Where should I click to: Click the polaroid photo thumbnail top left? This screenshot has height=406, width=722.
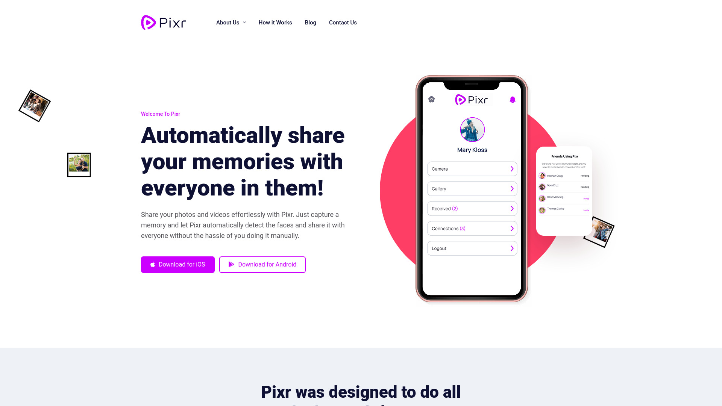tap(34, 106)
